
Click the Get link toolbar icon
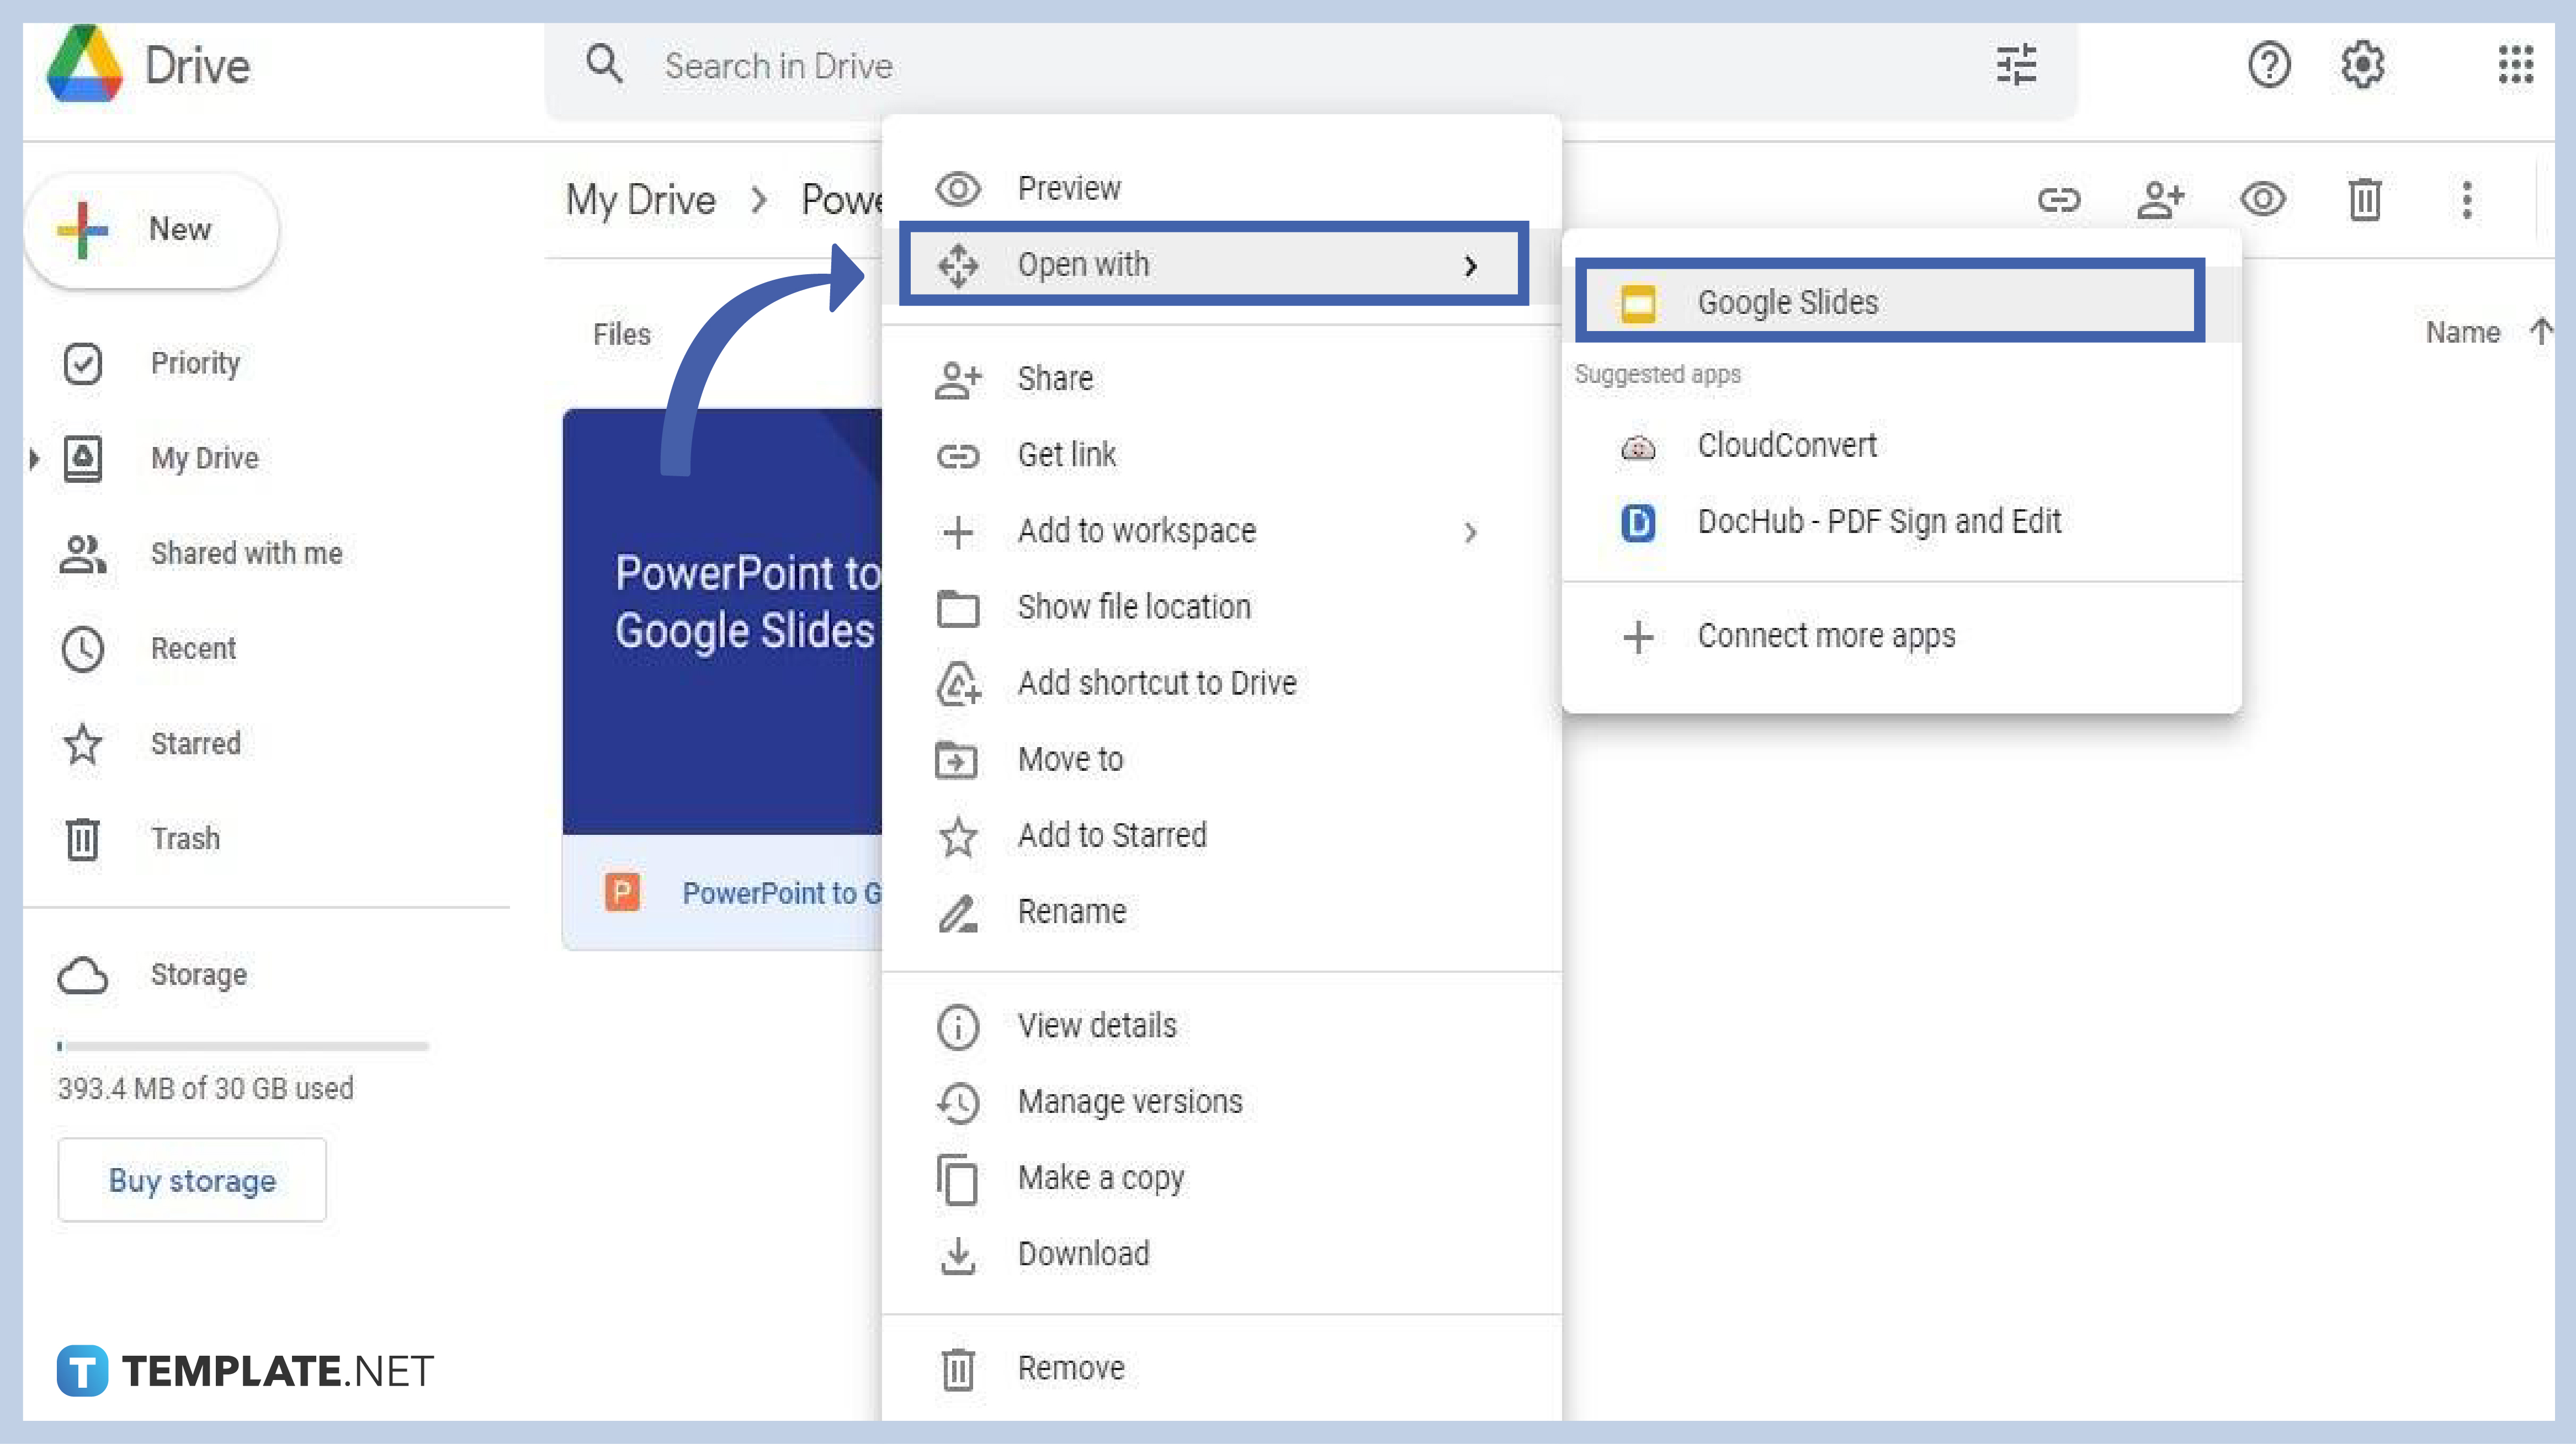(2059, 200)
